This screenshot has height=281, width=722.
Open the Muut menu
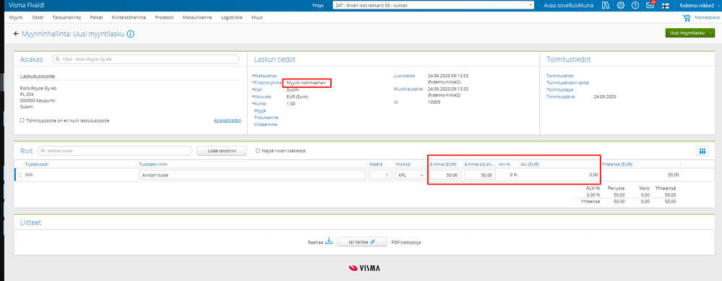257,17
